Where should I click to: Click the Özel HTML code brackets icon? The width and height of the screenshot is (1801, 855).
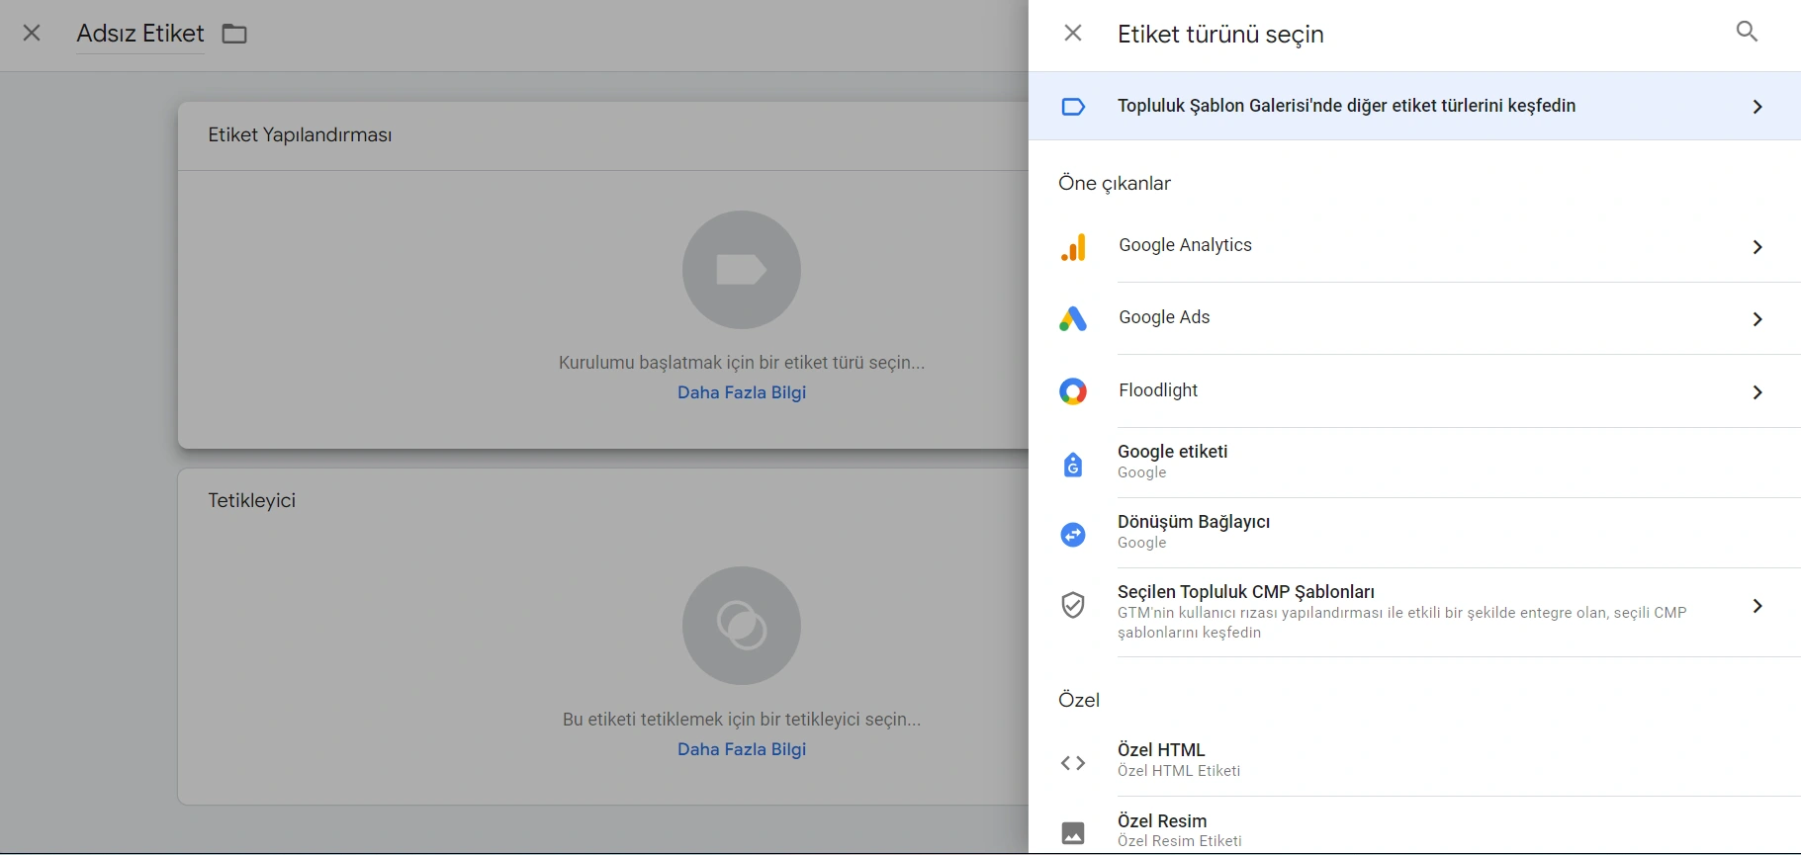click(1073, 763)
